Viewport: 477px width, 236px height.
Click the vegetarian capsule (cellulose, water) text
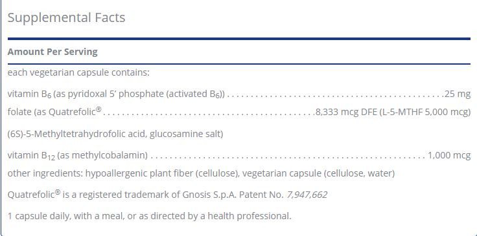coord(318,173)
